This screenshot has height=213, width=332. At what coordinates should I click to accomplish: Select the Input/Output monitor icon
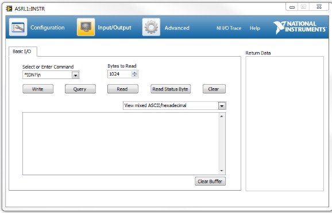(86, 27)
